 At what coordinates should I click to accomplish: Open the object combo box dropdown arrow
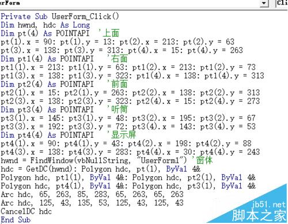point(264,3)
